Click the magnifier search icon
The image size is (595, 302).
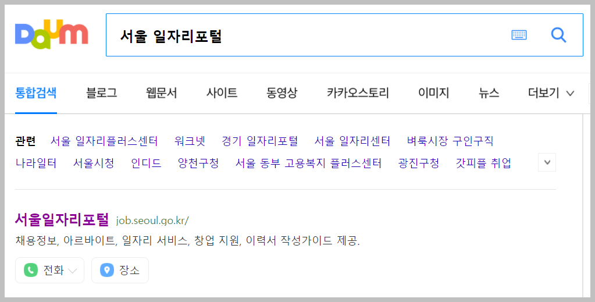pyautogui.click(x=558, y=35)
